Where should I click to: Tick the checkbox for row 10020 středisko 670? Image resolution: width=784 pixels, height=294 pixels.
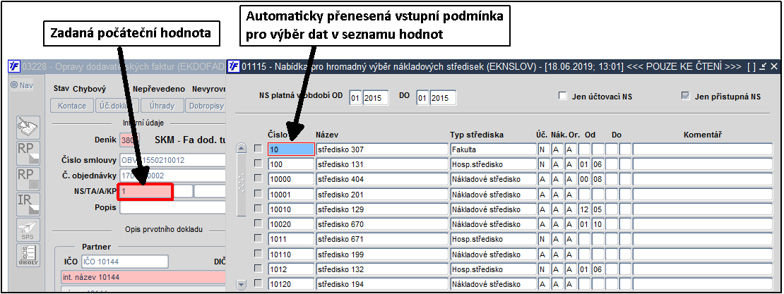pyautogui.click(x=258, y=224)
